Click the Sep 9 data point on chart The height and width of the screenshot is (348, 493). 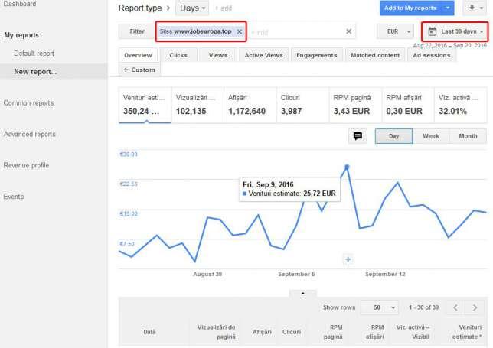[347, 167]
